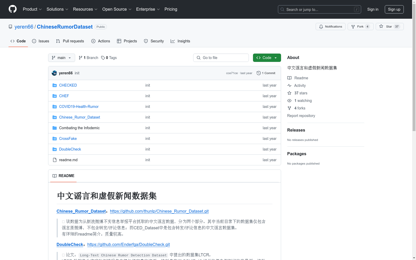The height and width of the screenshot is (260, 416).
Task: Open the ChineseRumorDataset repository link
Action: coord(65,27)
